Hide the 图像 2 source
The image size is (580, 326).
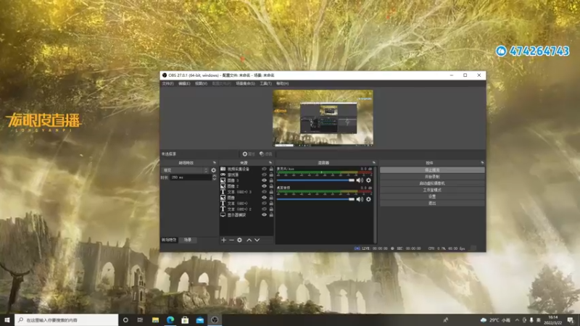[264, 186]
